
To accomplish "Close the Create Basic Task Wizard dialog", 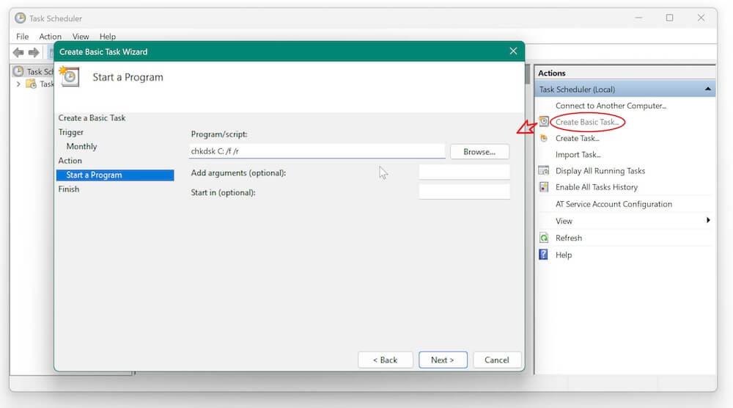I will (x=513, y=51).
